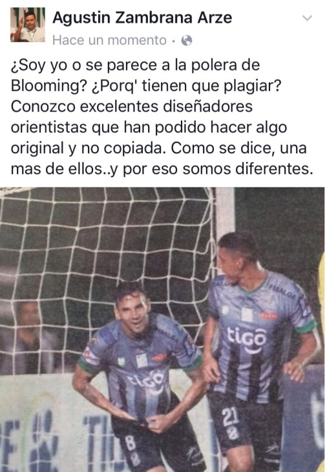Select the post text mentioning Blooming
The height and width of the screenshot is (472, 325).
(x=162, y=117)
